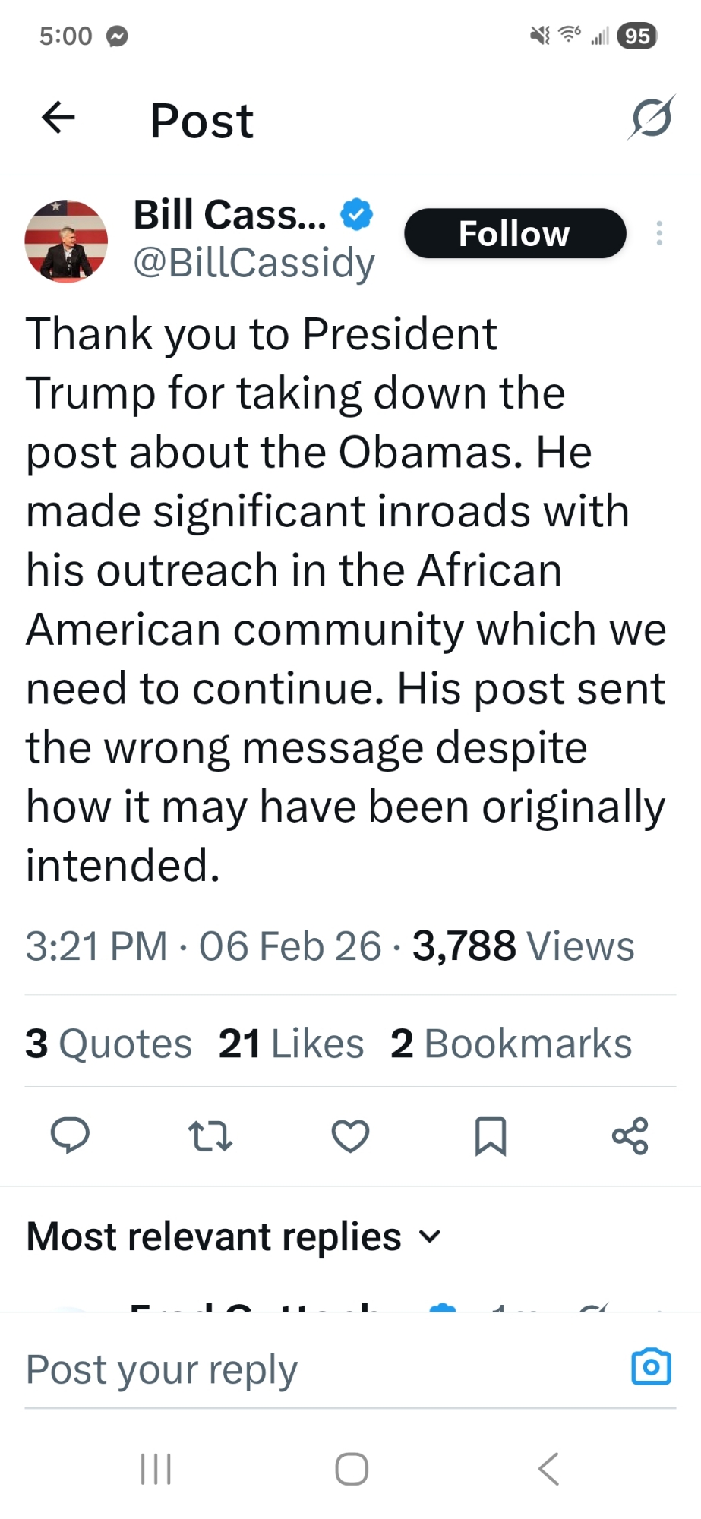Open Grok icon at top right
Image resolution: width=701 pixels, height=1519 pixels.
click(x=651, y=118)
